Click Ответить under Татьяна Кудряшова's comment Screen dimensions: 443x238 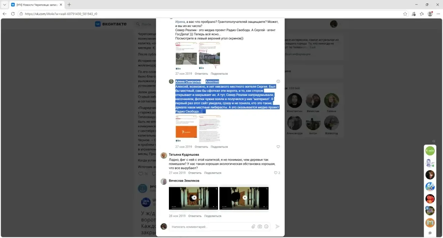[x=195, y=173]
